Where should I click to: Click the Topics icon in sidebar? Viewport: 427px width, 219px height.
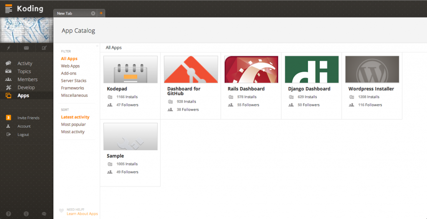[x=8, y=71]
